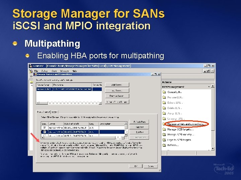Open the Help menu
This screenshot has width=241, height=180.
point(74,71)
